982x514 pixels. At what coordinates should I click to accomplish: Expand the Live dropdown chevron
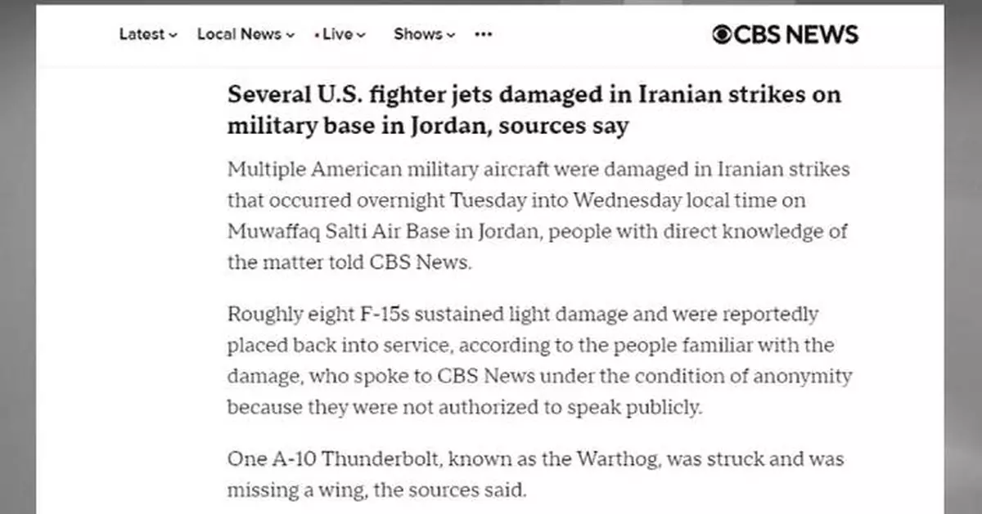pyautogui.click(x=361, y=35)
